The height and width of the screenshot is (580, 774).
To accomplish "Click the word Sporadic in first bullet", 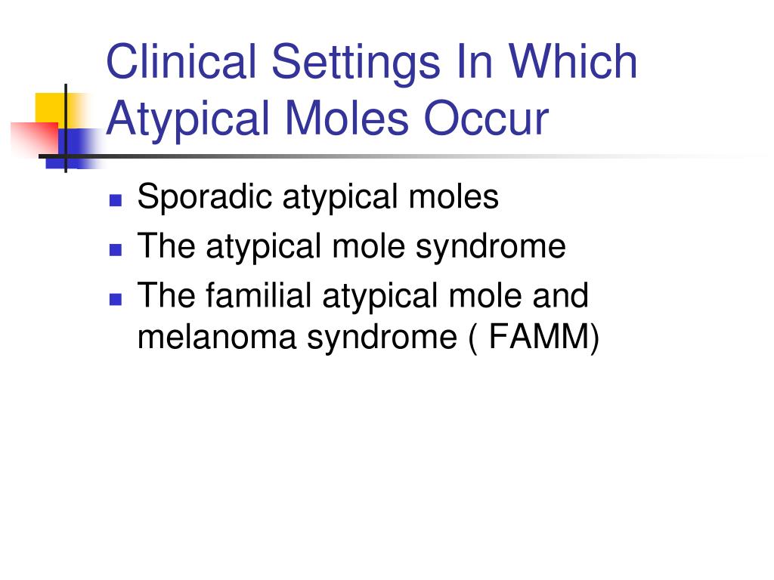I will [x=205, y=198].
